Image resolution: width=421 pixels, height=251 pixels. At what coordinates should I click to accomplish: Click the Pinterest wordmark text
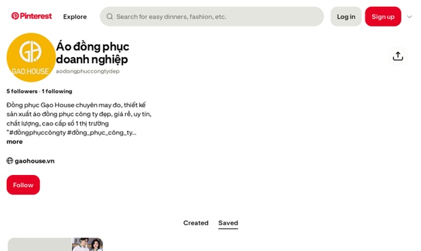(x=36, y=16)
